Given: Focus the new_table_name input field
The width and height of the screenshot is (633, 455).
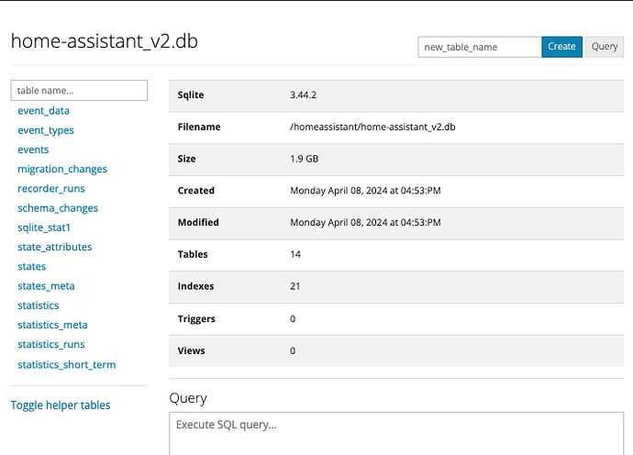Looking at the screenshot, I should tap(479, 47).
